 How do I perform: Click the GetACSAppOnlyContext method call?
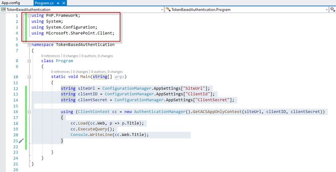pos(217,112)
